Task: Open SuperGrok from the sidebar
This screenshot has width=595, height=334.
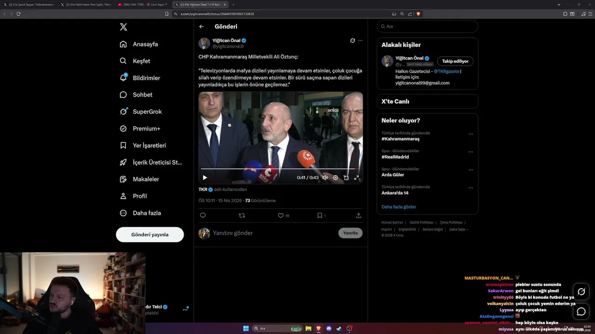Action: pos(140,111)
